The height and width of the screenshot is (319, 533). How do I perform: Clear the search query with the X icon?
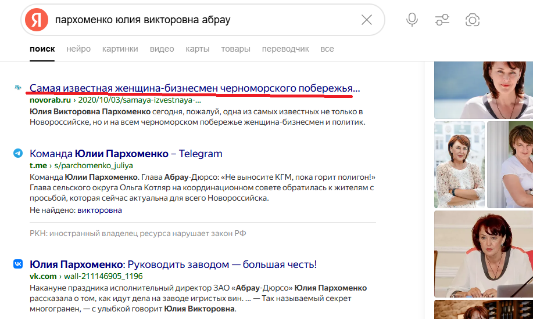pos(366,20)
